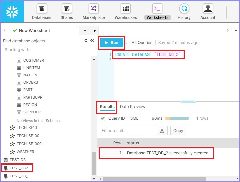Expand the WEATHER schema
Viewport: 240px width, 182px height.
click(x=22, y=152)
